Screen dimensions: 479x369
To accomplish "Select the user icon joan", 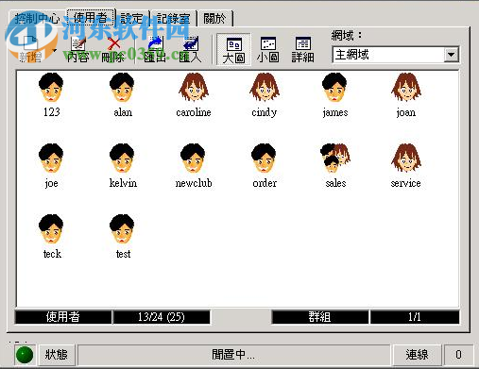I will [406, 88].
